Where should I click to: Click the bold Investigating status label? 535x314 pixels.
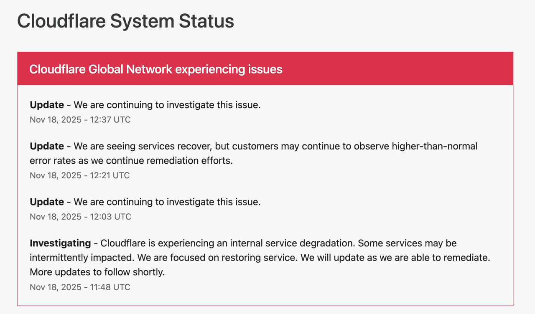pos(60,243)
